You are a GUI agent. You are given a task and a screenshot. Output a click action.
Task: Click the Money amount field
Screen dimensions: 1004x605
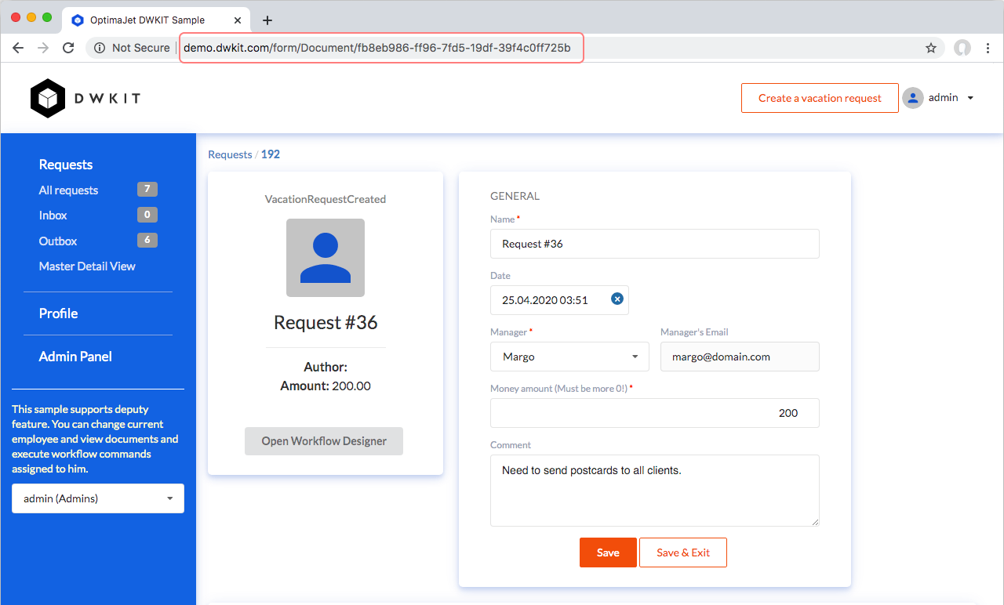[655, 413]
